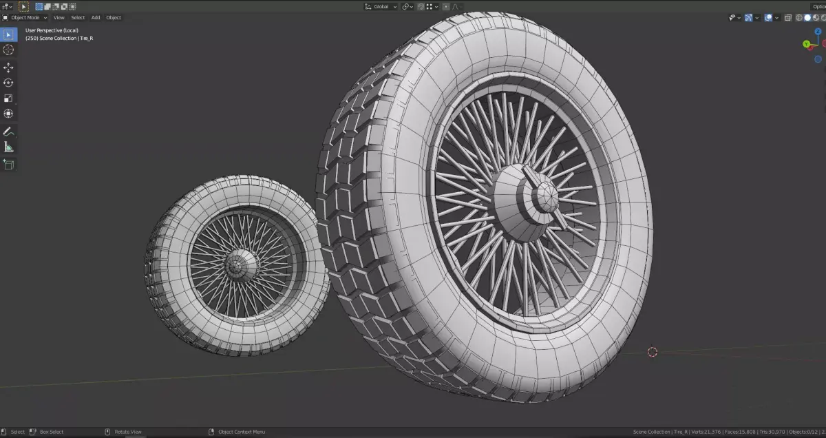Image resolution: width=826 pixels, height=438 pixels.
Task: Open the Add menu to create objects
Action: 95,17
